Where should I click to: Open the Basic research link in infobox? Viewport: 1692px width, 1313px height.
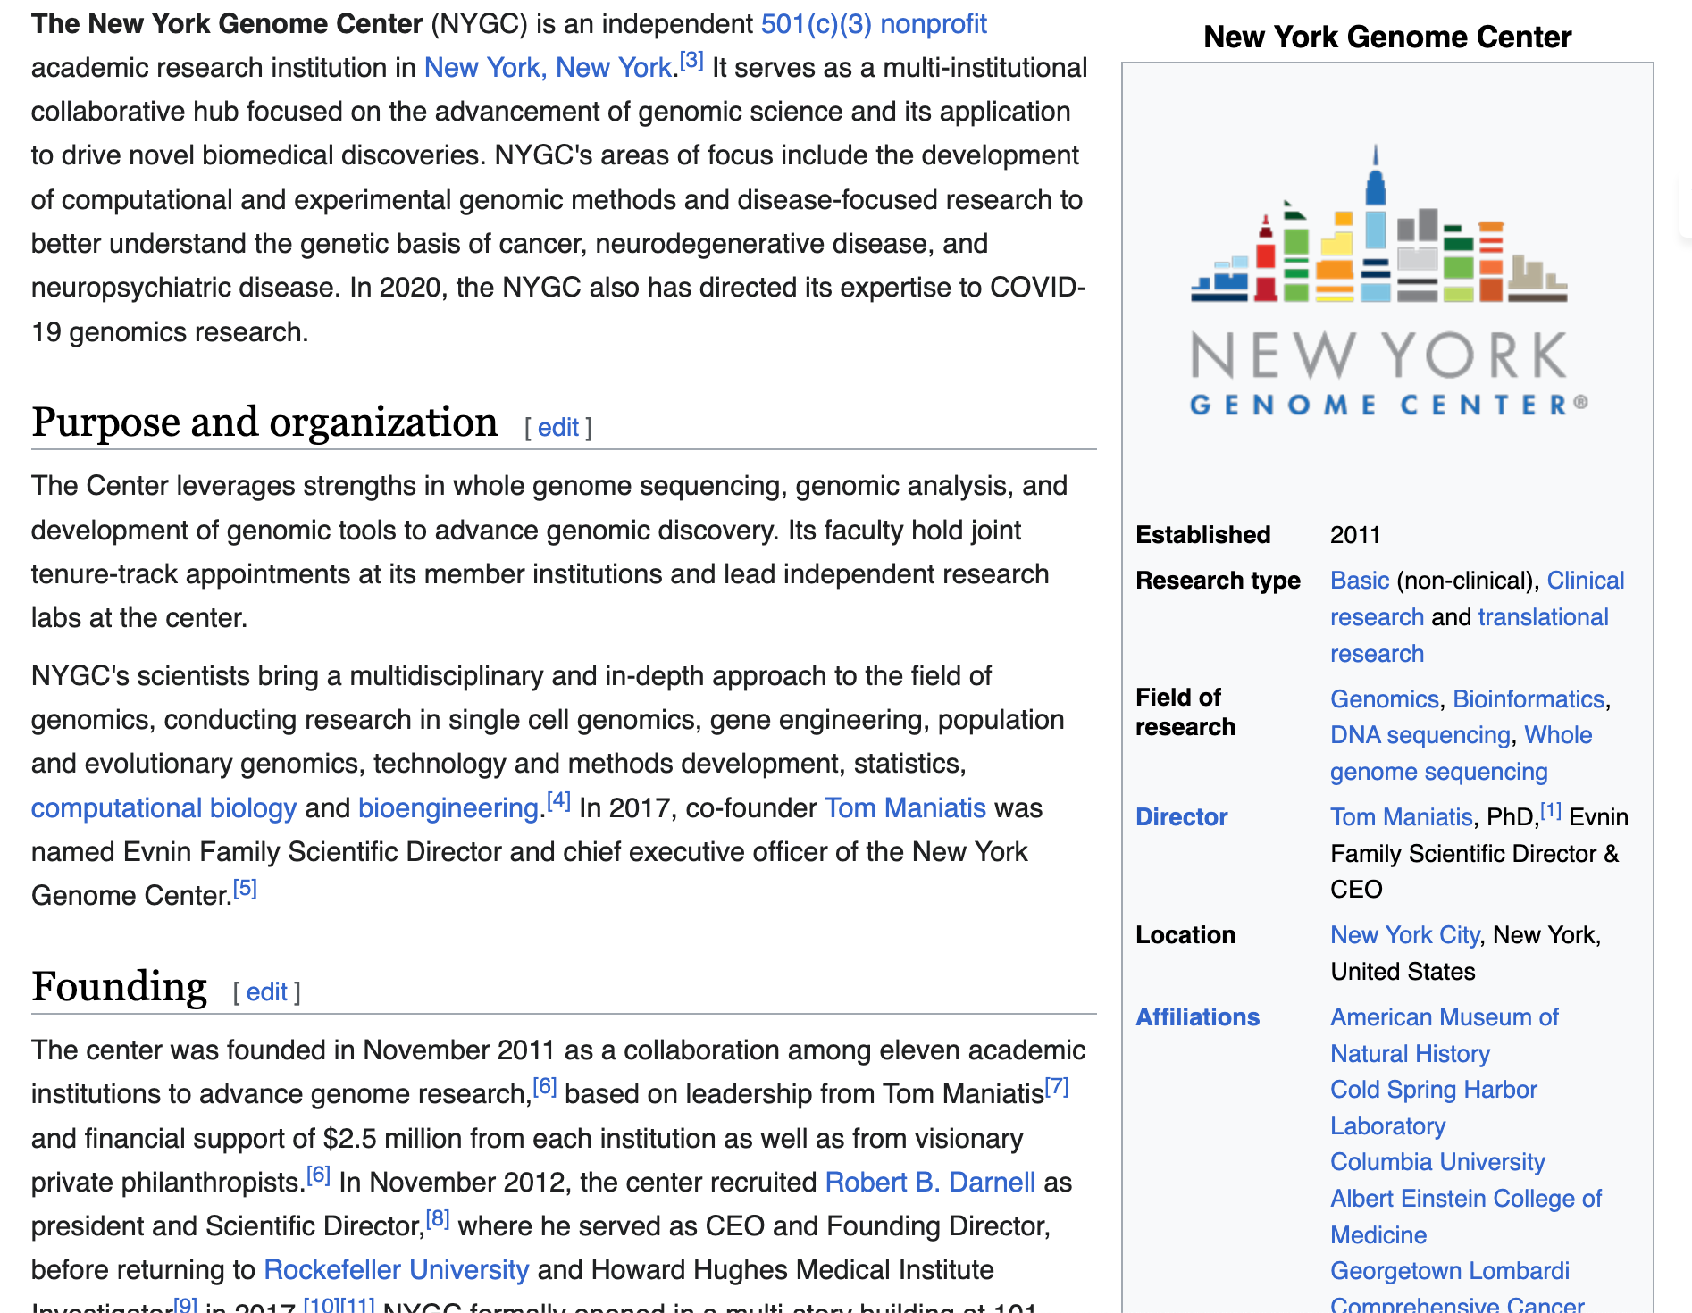click(x=1360, y=581)
